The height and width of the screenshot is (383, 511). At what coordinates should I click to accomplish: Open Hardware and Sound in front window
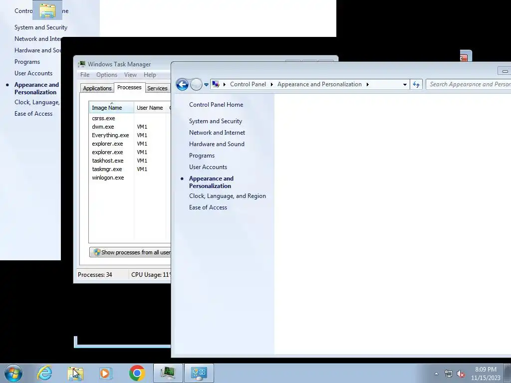[x=217, y=144]
